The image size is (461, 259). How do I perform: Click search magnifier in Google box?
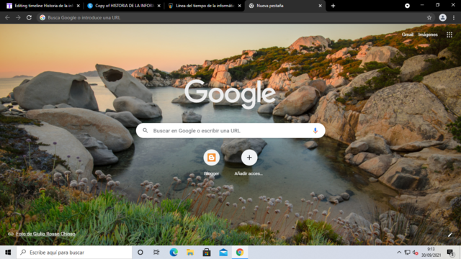[146, 130]
